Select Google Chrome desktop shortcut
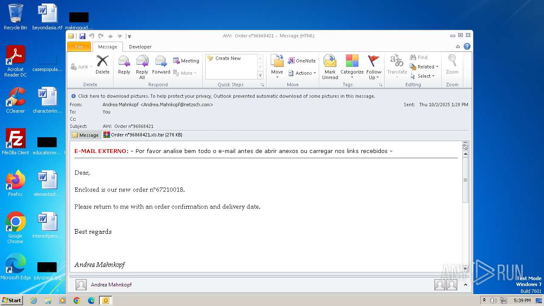 pyautogui.click(x=15, y=228)
